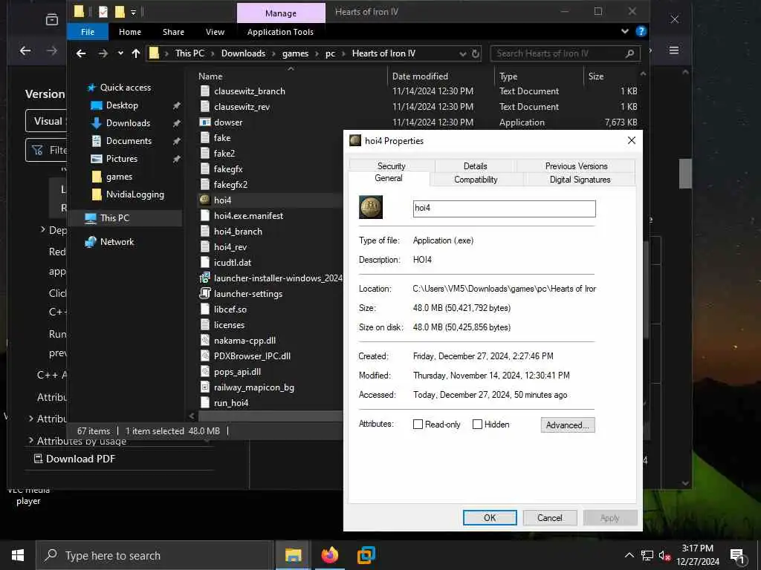Click the Quick access star icon
The height and width of the screenshot is (570, 761).
(91, 88)
